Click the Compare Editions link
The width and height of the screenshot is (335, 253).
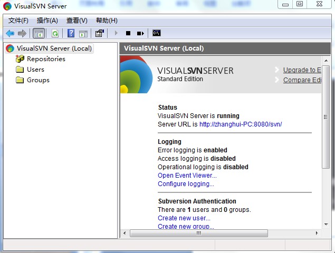(x=302, y=80)
